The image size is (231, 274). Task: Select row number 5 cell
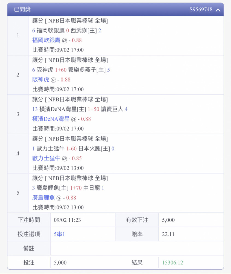click(x=18, y=193)
